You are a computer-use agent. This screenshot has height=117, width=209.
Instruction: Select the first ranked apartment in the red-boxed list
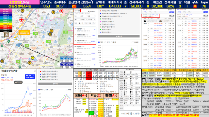[x=85, y=30]
